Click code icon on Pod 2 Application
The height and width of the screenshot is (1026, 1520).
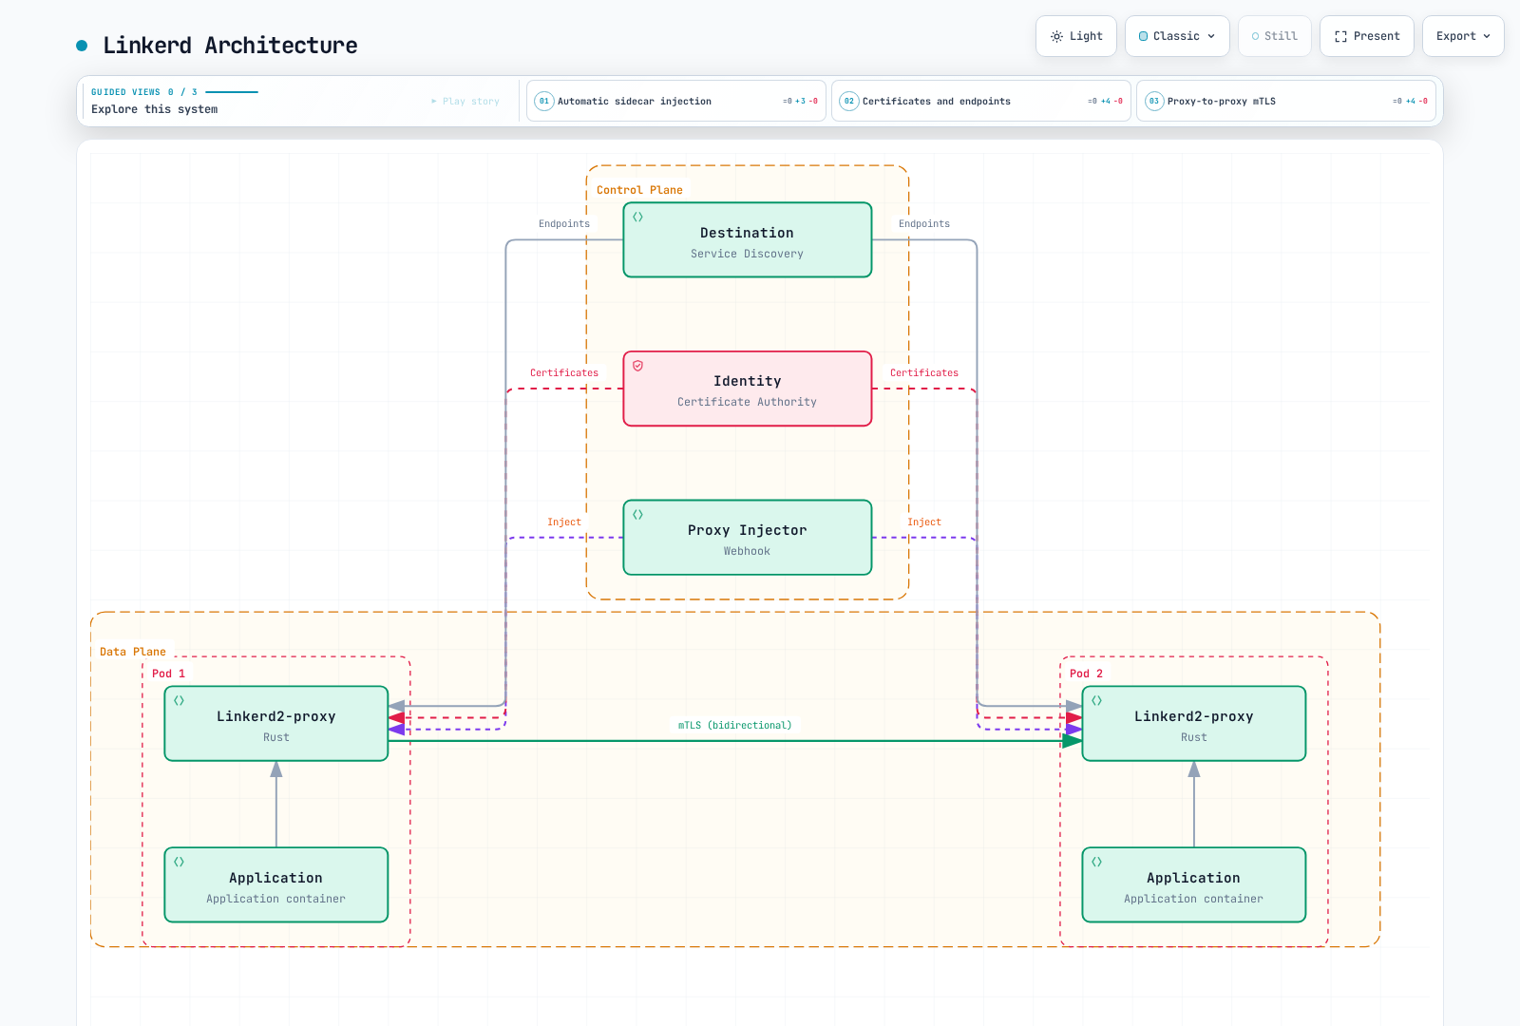click(1096, 862)
